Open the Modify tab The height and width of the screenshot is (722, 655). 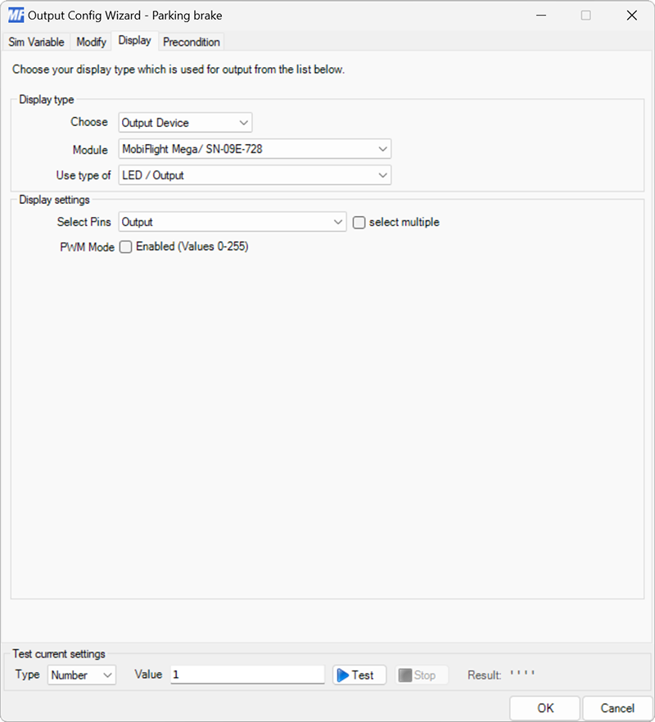[90, 42]
